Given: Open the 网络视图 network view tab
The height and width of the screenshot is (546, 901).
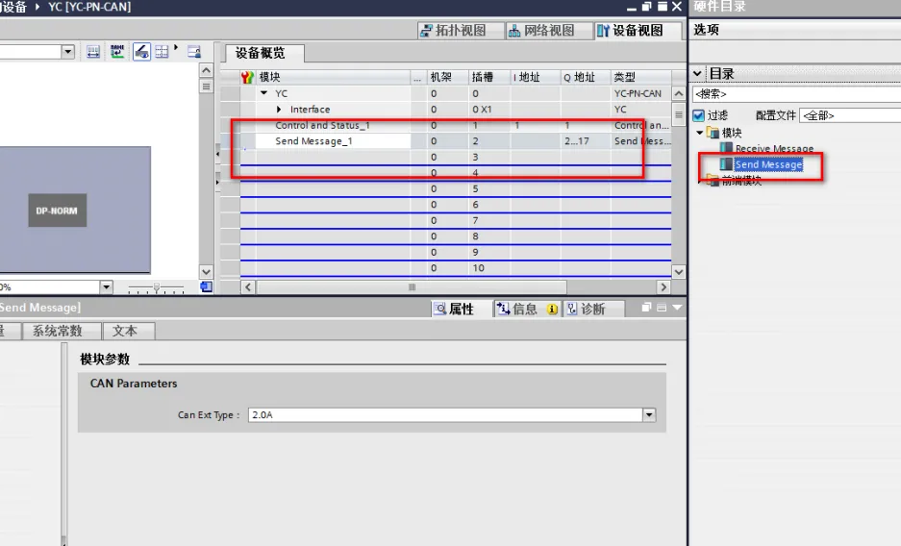Looking at the screenshot, I should 542,31.
